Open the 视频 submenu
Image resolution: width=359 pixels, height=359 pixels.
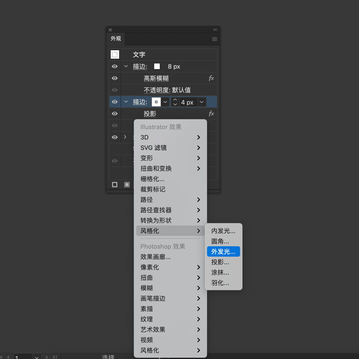(x=171, y=340)
